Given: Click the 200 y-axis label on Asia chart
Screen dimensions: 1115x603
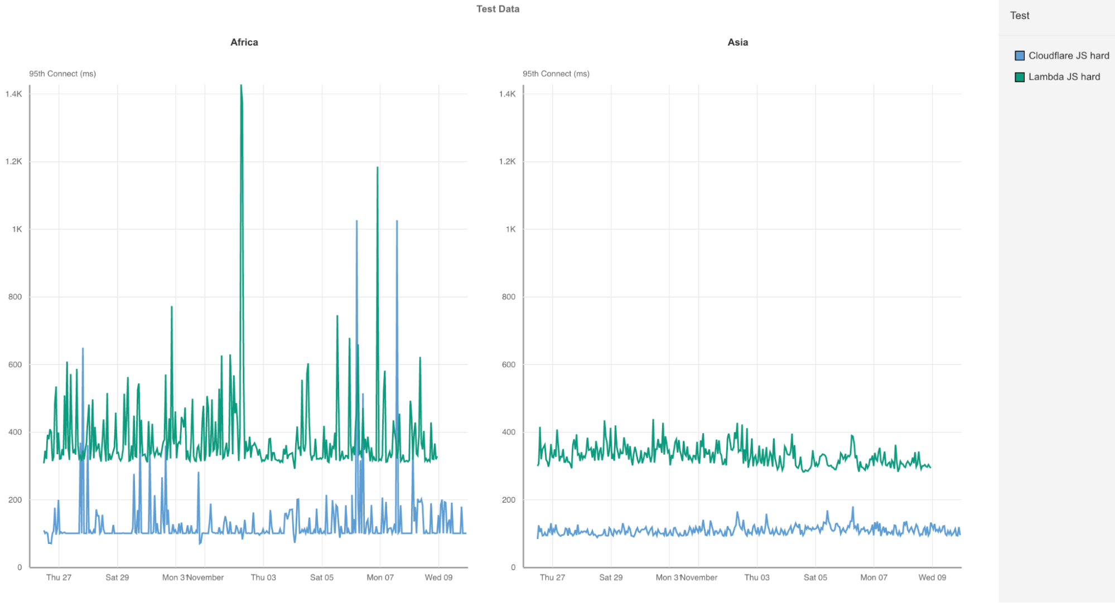Looking at the screenshot, I should pos(509,500).
